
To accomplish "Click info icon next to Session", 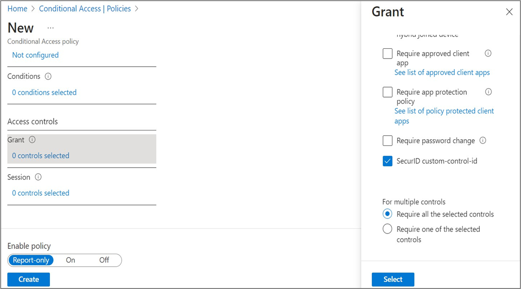I will point(38,177).
